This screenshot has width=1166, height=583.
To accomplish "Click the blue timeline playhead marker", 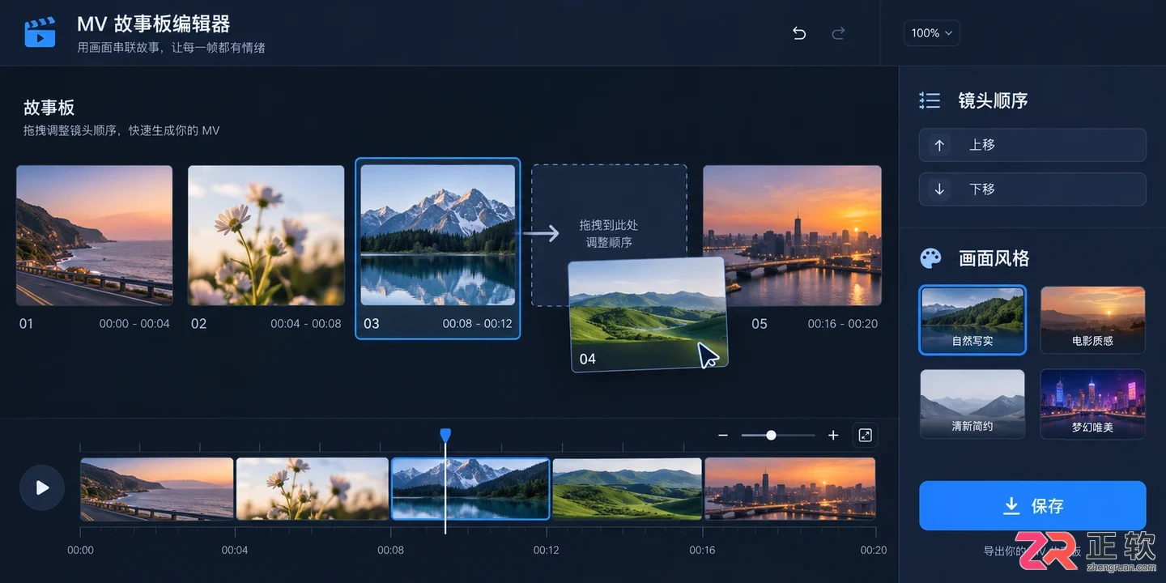I will 445,436.
